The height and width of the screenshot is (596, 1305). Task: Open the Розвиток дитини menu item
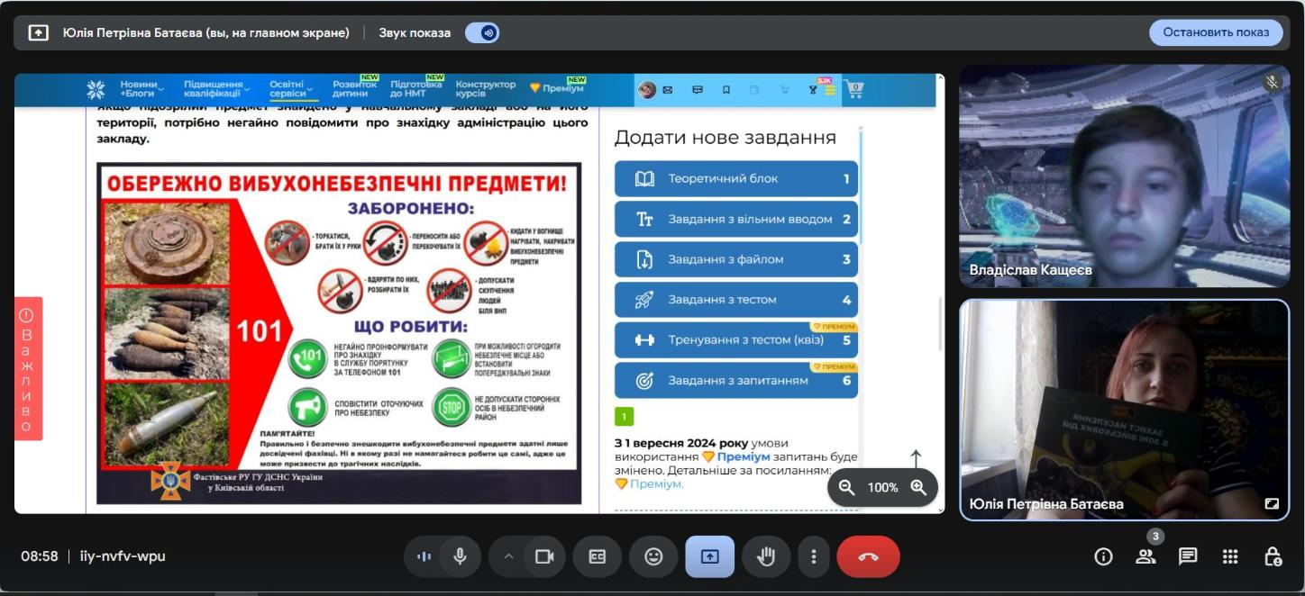[x=354, y=88]
